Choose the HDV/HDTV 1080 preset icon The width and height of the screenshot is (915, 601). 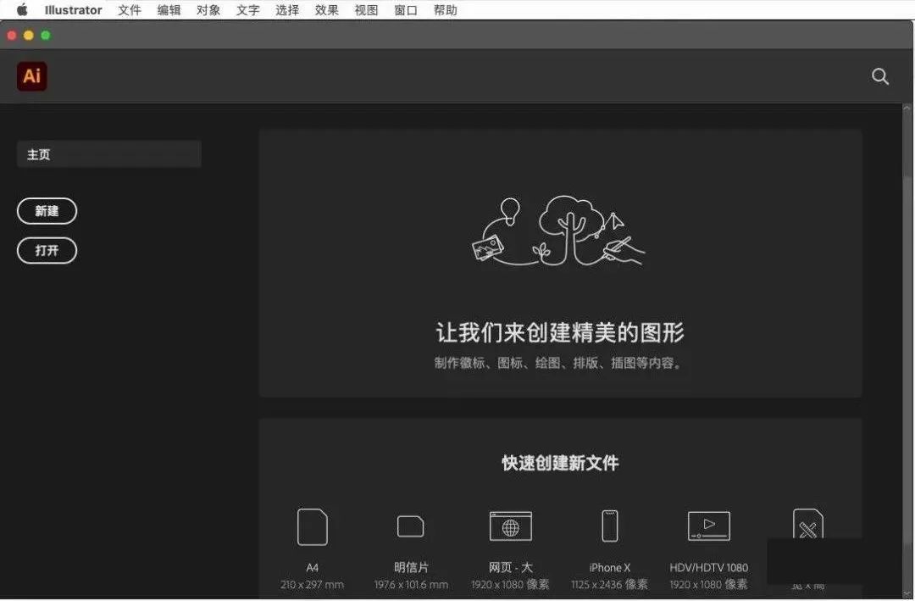pos(709,526)
